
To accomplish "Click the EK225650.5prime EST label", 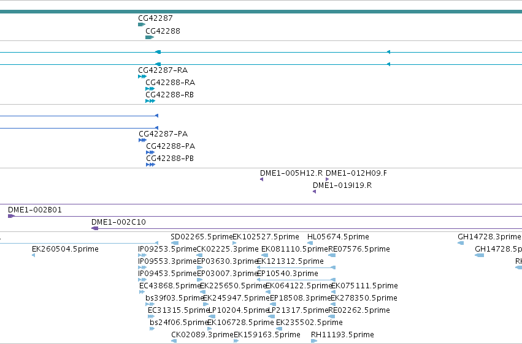I will tap(232, 286).
